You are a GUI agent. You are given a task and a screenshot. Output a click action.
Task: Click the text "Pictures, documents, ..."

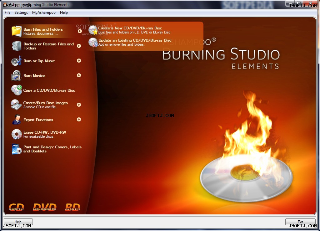click(x=41, y=33)
